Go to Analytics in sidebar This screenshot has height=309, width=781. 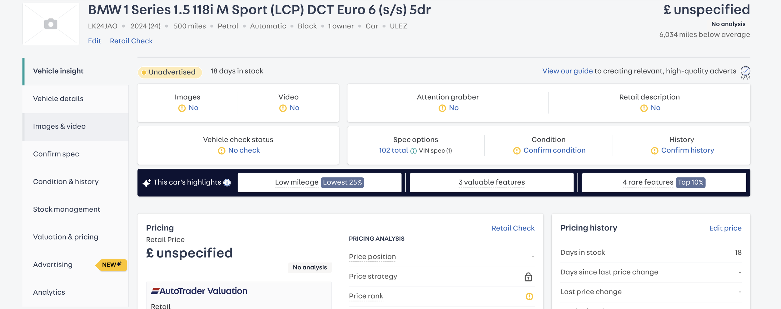tap(76, 292)
